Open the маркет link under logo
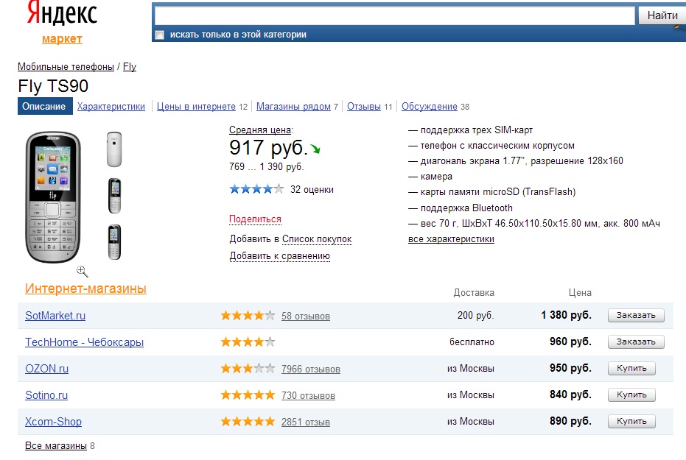This screenshot has width=686, height=460. [62, 39]
